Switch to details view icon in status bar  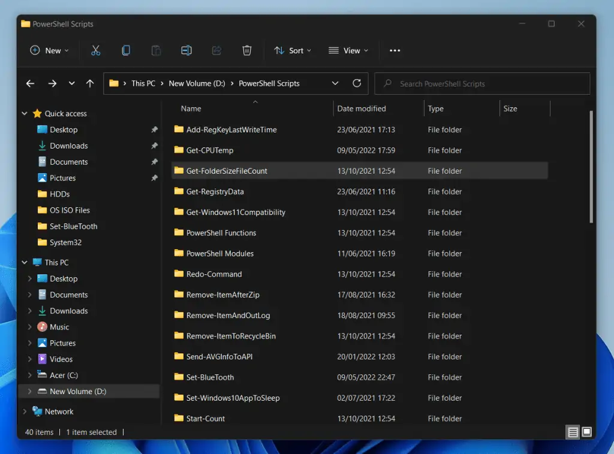[x=573, y=432]
